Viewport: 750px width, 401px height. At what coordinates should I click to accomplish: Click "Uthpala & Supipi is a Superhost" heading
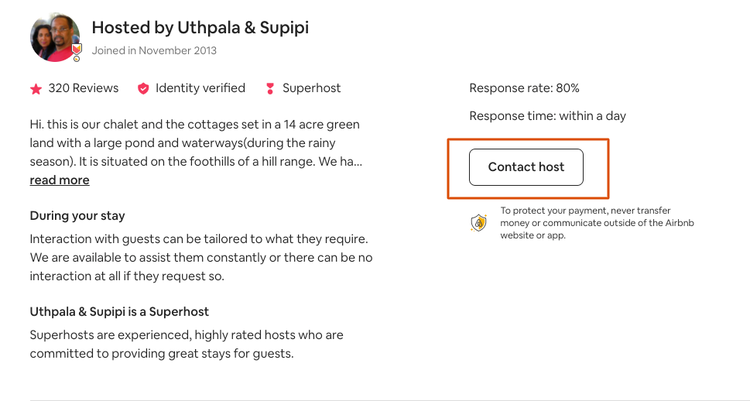tap(119, 312)
